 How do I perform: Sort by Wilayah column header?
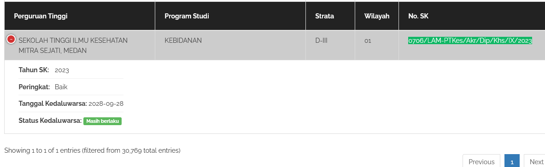coord(377,16)
